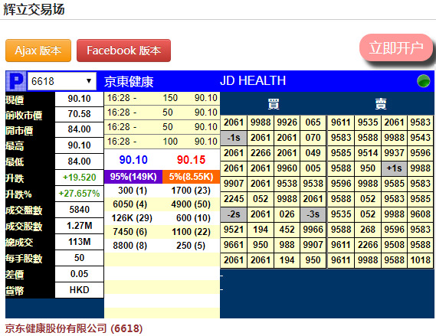Open 京东健康股份有限公司 (6618) link
The image size is (436, 336).
[74, 328]
